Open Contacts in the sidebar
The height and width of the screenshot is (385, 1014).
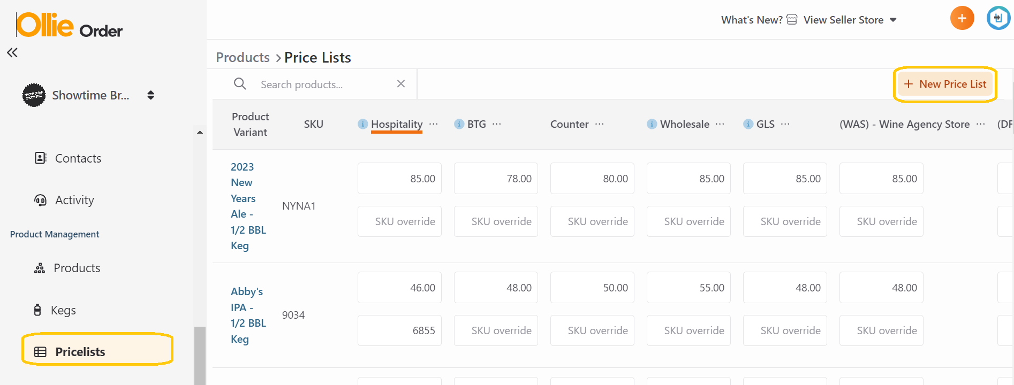coord(78,158)
